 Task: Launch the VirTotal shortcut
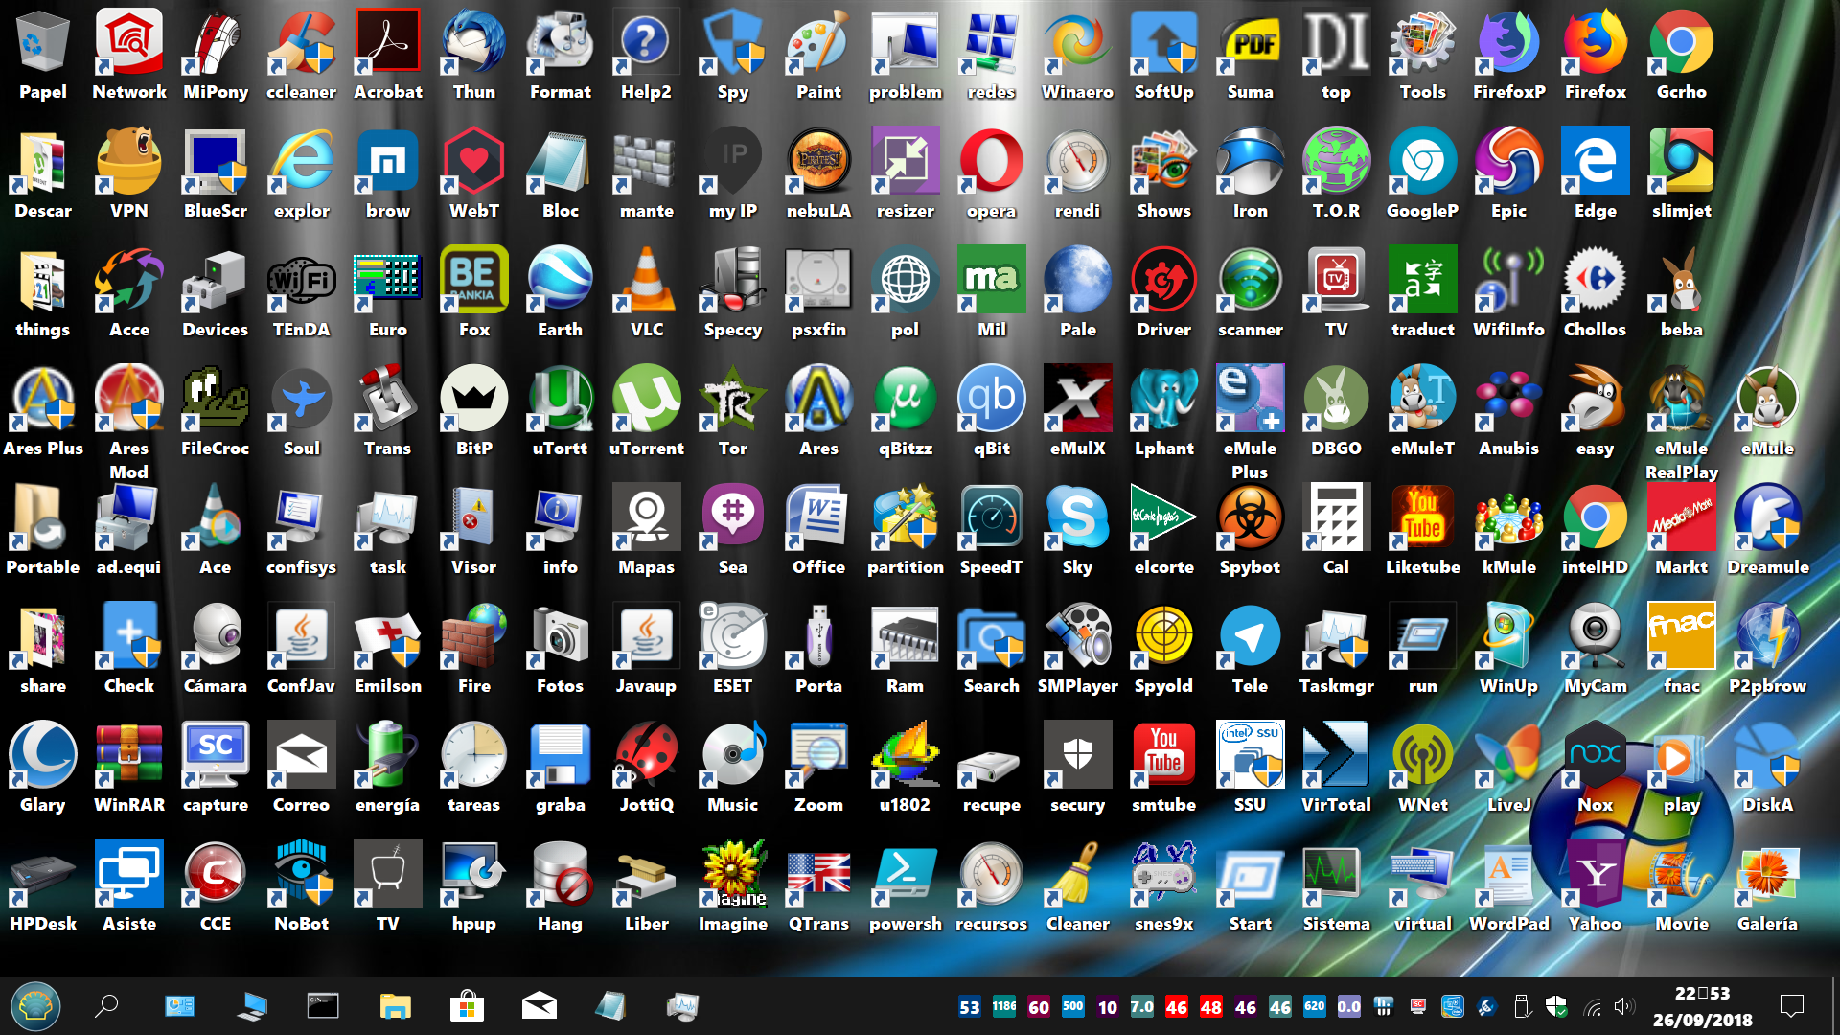click(x=1337, y=768)
